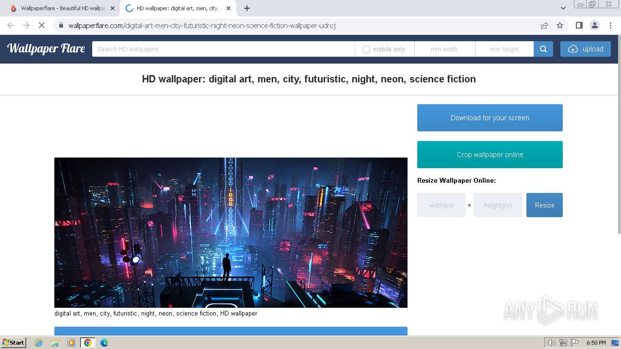Toggle the mobile only checkbox
Image resolution: width=621 pixels, height=349 pixels.
pos(366,49)
